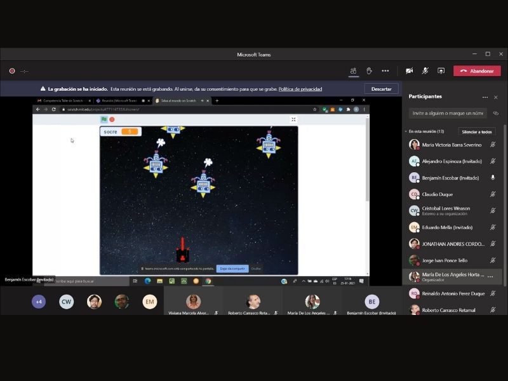Reload the Scratch page
The height and width of the screenshot is (381, 508).
[x=54, y=109]
